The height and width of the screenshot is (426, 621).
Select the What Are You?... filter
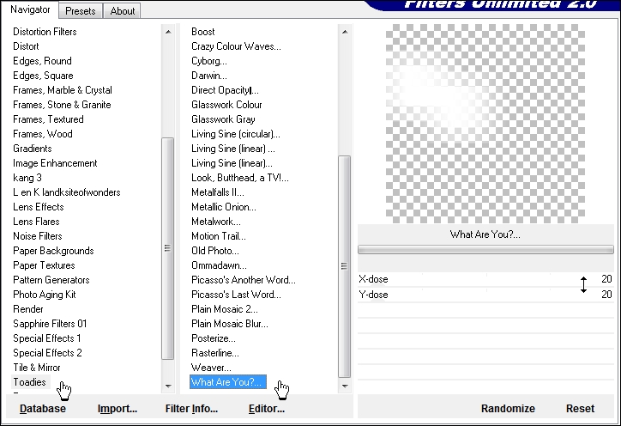pyautogui.click(x=227, y=382)
